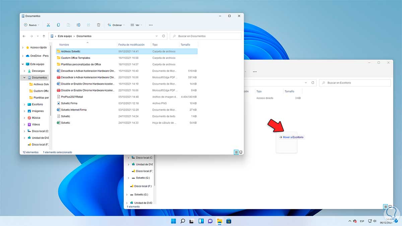
Task: Expand Acceso rápido in Documentos sidebar
Action: [x=23, y=48]
